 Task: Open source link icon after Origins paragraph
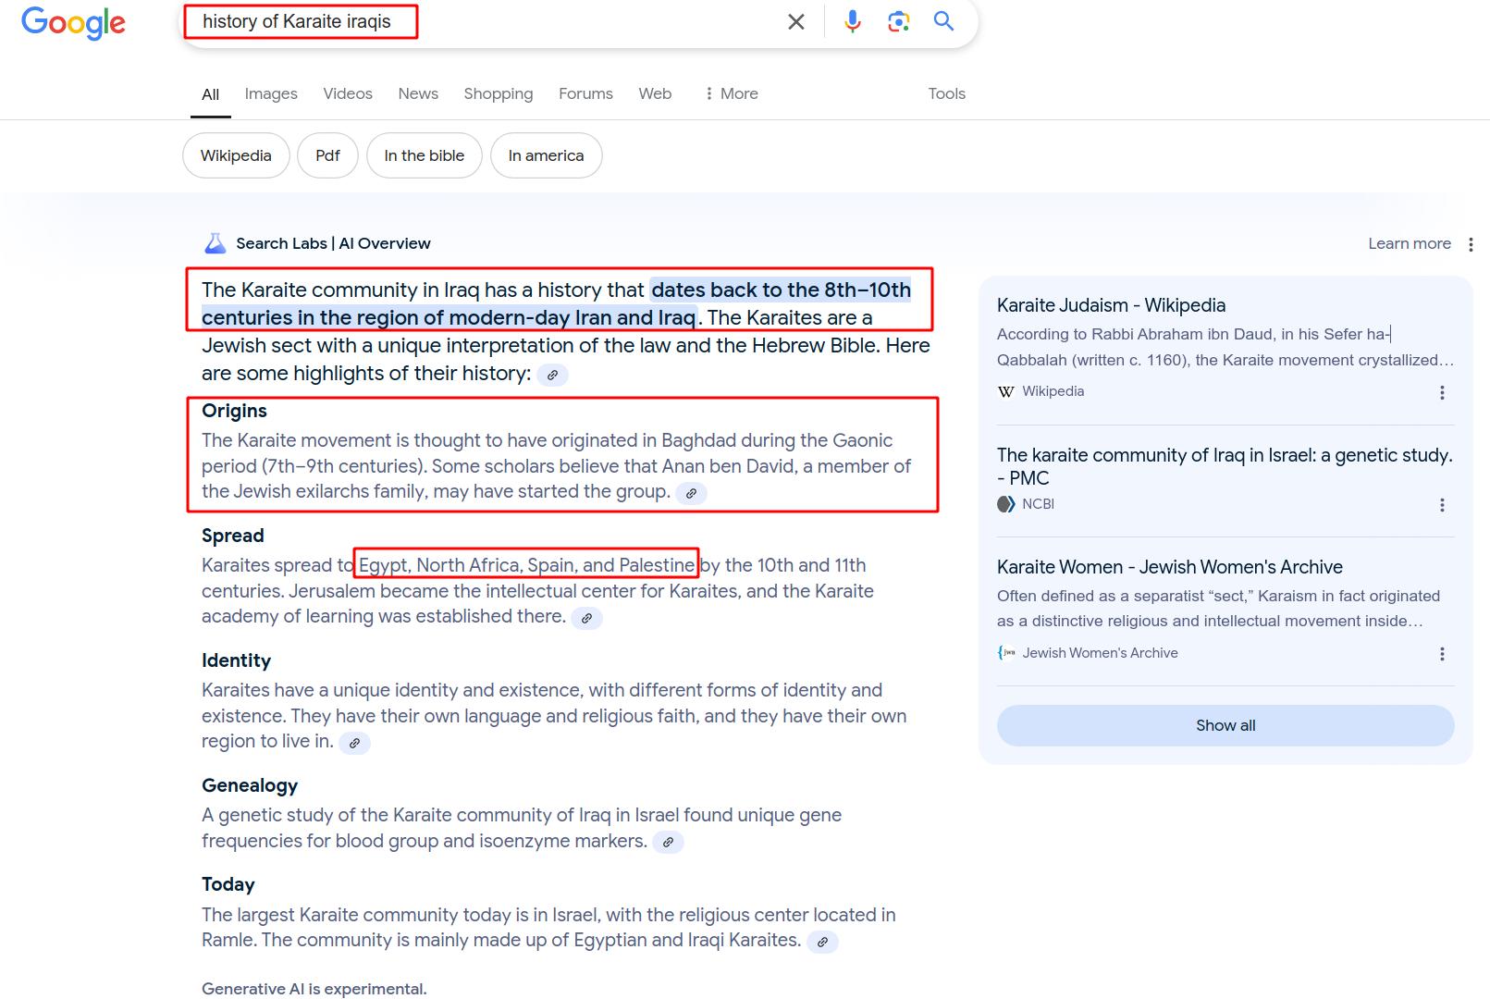[x=691, y=494]
